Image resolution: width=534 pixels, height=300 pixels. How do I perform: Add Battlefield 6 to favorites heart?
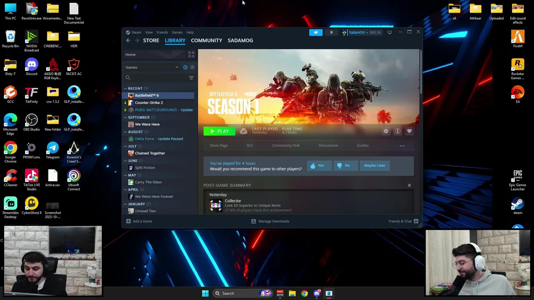[409, 131]
